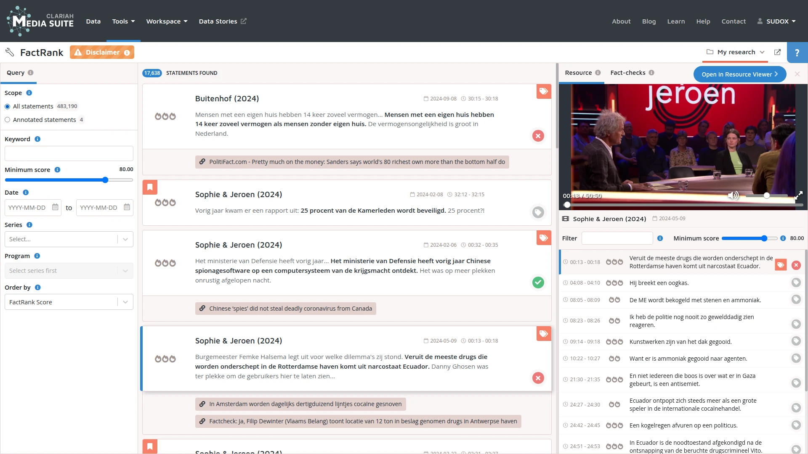
Task: Open the My research dropdown
Action: 736,52
